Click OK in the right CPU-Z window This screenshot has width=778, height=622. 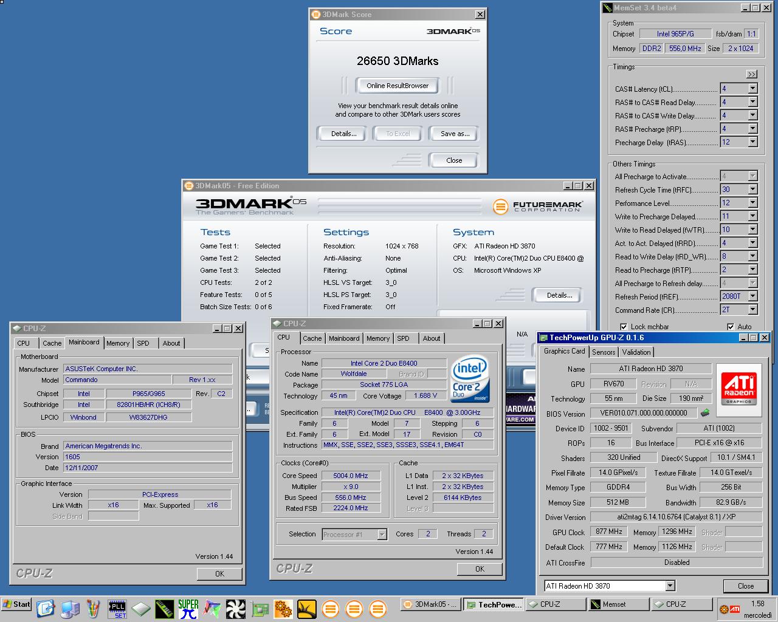point(480,569)
